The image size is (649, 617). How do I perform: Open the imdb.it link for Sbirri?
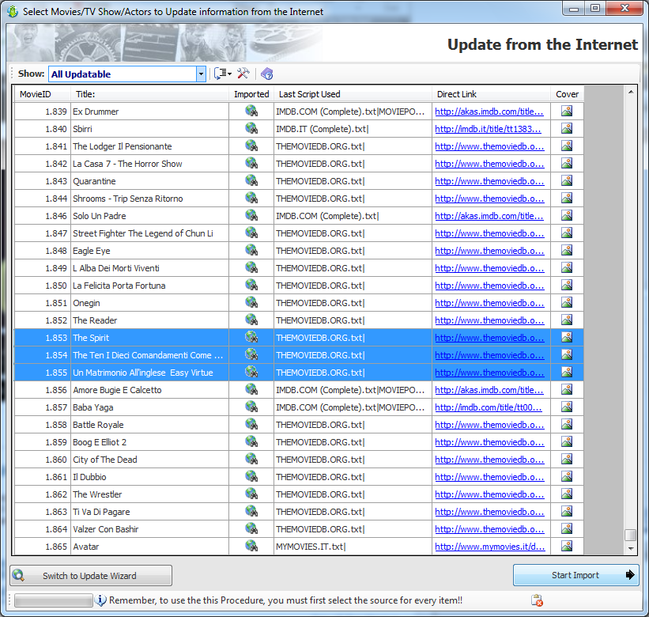coord(488,129)
